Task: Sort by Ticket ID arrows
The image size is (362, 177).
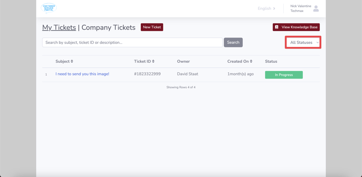Action: click(153, 61)
